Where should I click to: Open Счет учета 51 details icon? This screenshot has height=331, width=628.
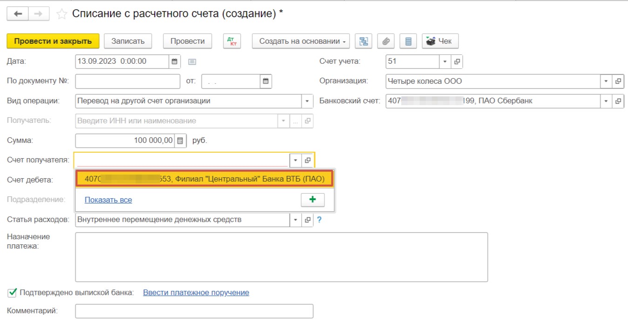click(457, 61)
